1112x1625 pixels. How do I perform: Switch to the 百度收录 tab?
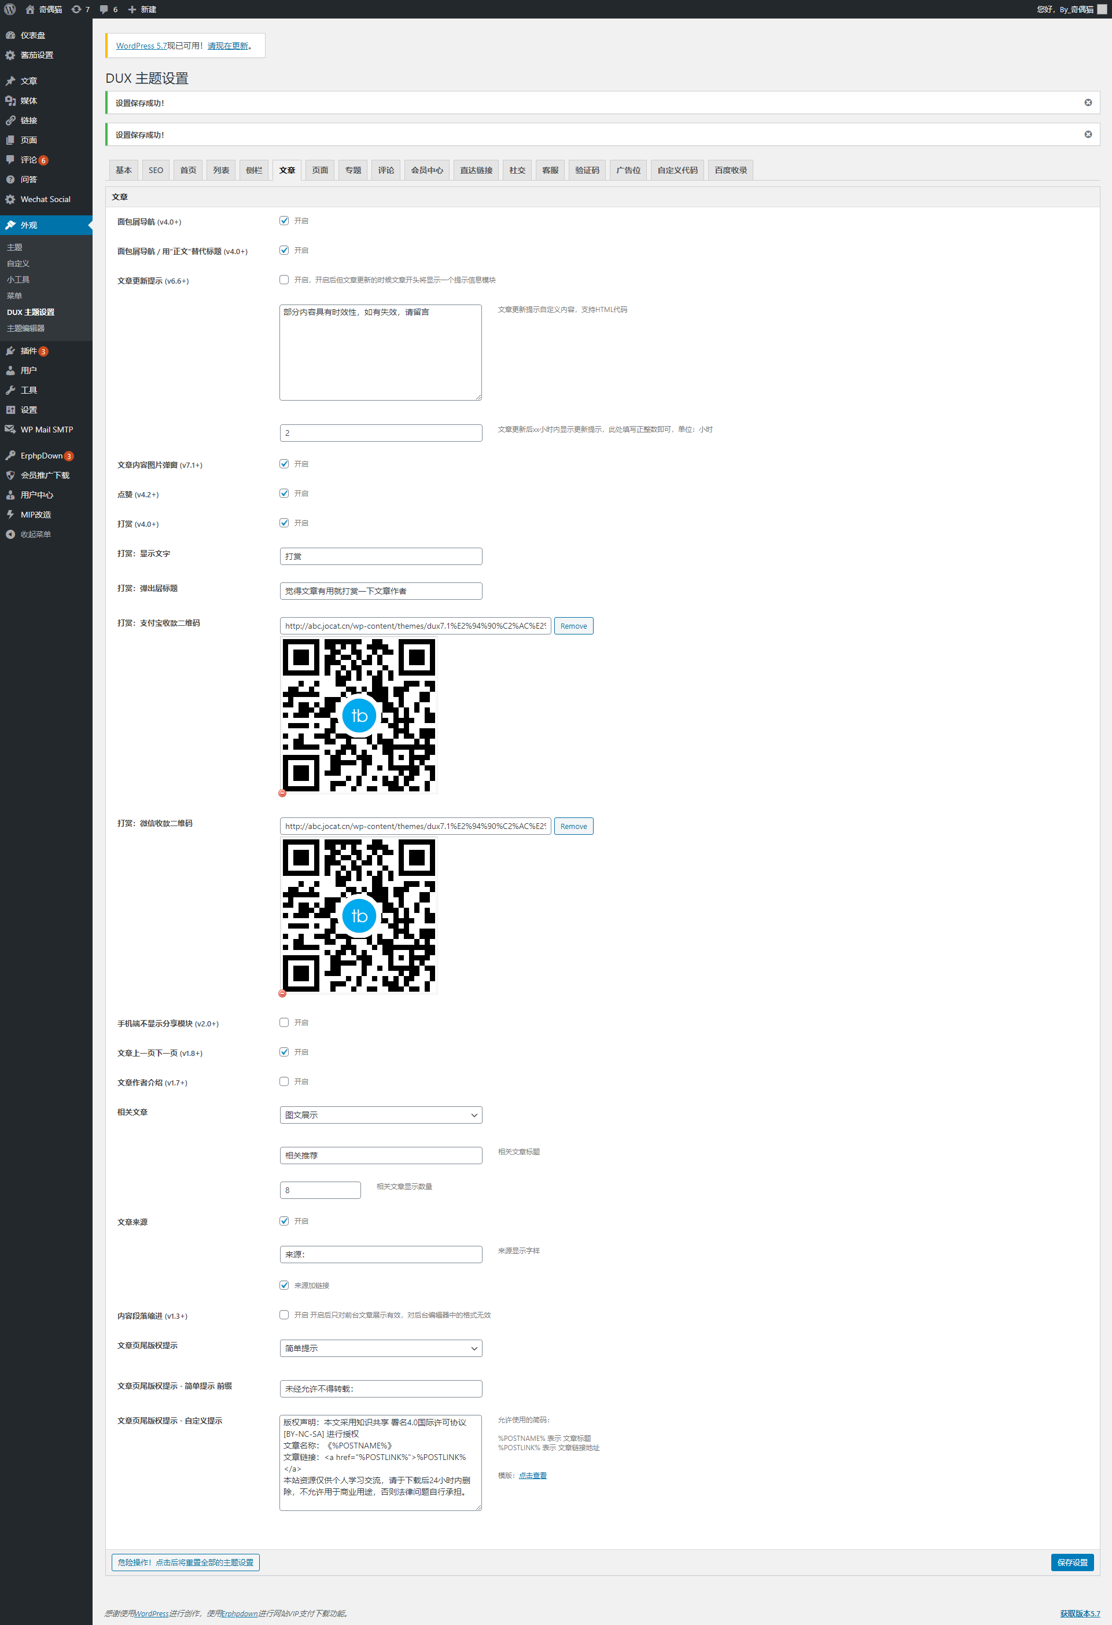pos(730,170)
